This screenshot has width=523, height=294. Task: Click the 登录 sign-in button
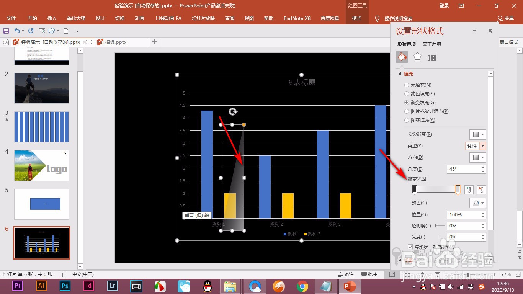(444, 6)
